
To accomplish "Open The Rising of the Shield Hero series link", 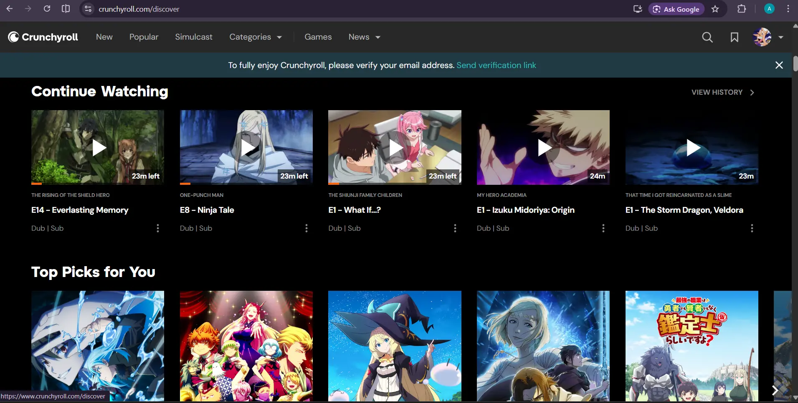I will coord(70,195).
